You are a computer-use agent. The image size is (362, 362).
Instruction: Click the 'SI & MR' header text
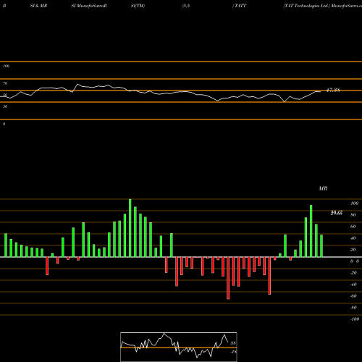[x=38, y=6]
